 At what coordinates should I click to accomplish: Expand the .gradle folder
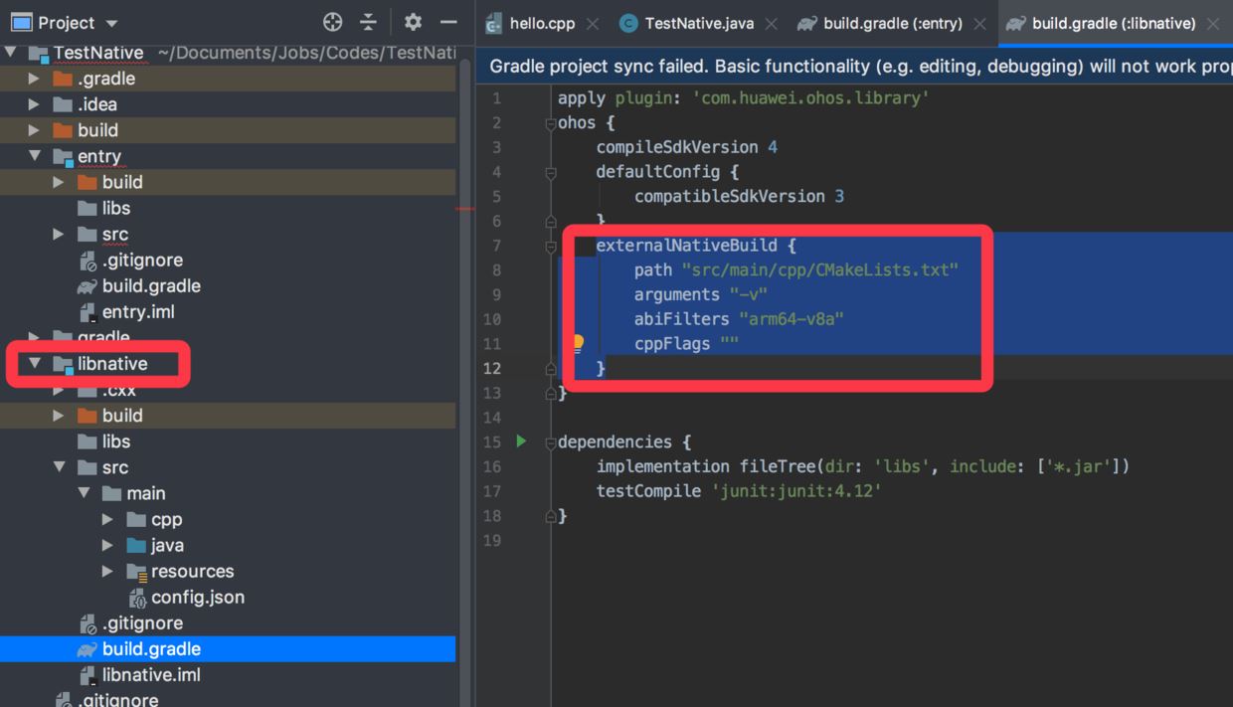click(35, 79)
